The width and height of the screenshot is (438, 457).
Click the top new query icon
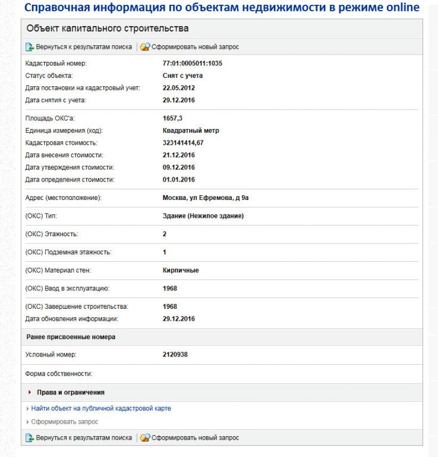[x=145, y=47]
